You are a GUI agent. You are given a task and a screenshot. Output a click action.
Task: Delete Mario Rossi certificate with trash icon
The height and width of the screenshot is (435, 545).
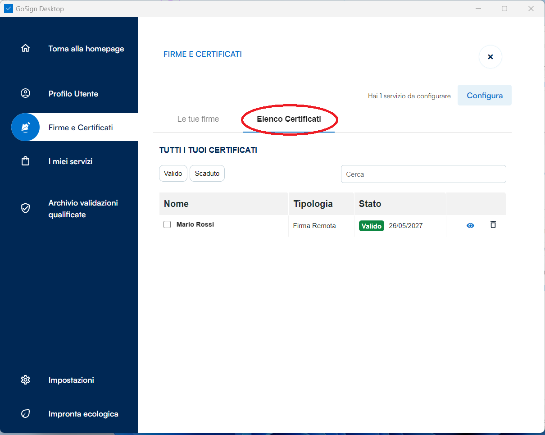493,225
